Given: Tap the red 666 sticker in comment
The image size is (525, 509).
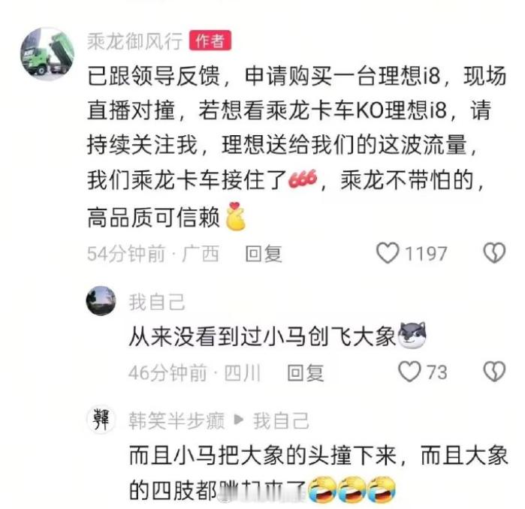Looking at the screenshot, I should click(303, 179).
